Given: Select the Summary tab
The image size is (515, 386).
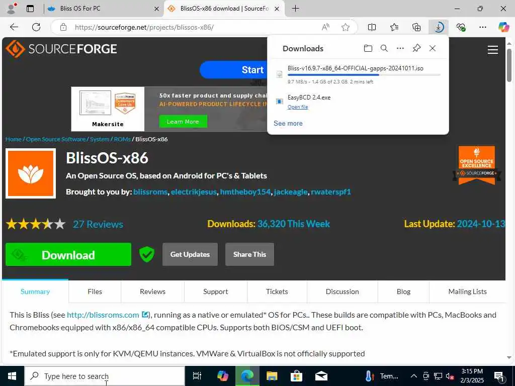Looking at the screenshot, I should 35,292.
